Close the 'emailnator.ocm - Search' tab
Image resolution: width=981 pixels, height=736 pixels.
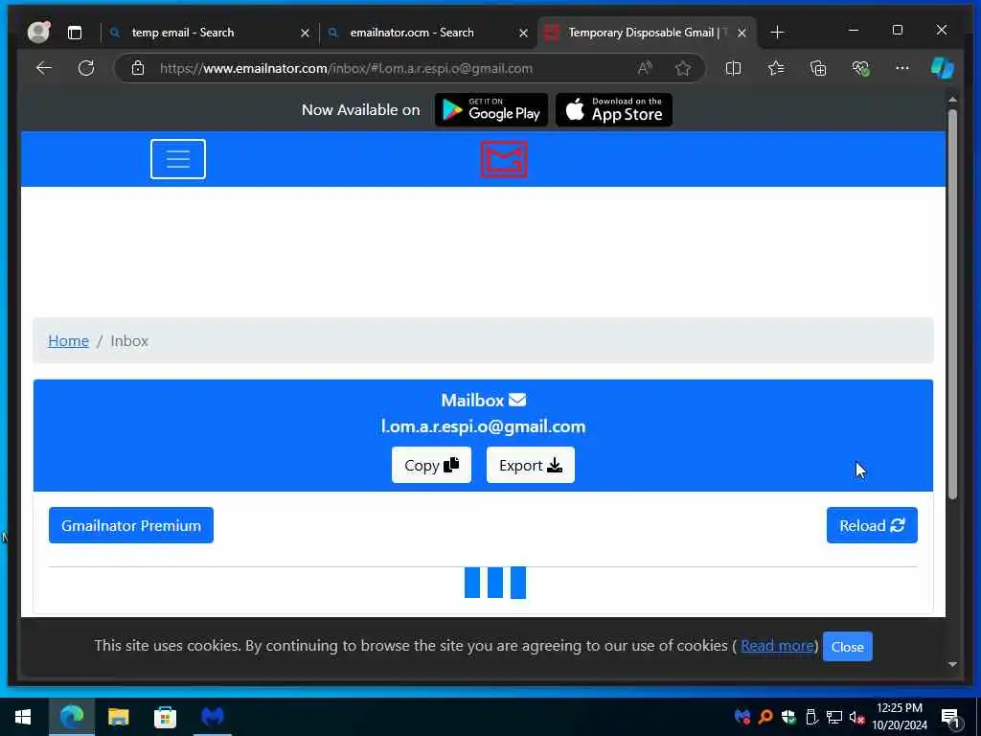[524, 33]
